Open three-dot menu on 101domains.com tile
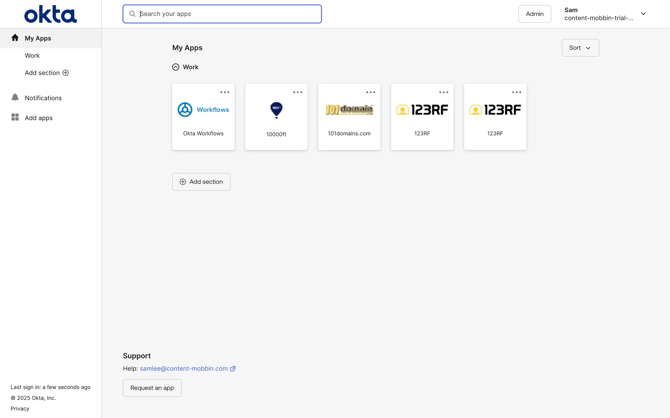 point(371,92)
